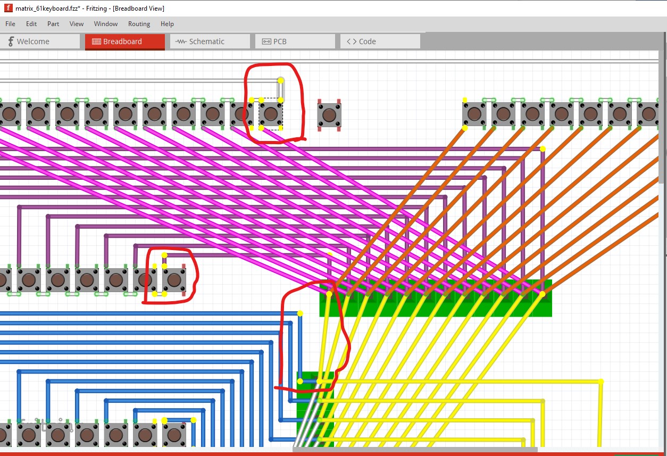Screen dimensions: 667x456
Task: Open the File menu
Action: tap(10, 24)
